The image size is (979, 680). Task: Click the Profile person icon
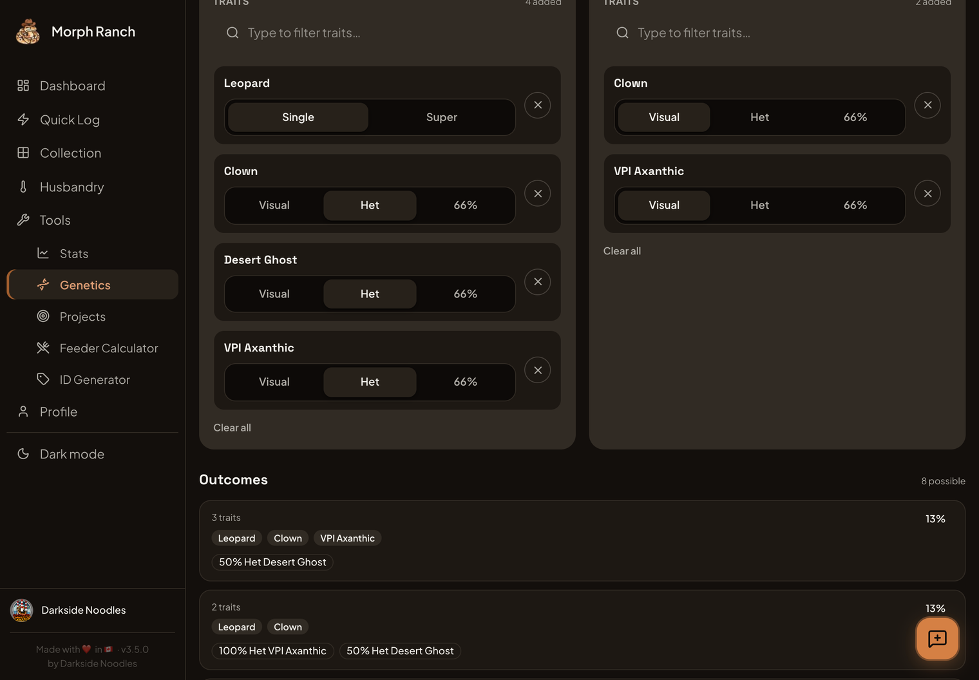pos(23,411)
